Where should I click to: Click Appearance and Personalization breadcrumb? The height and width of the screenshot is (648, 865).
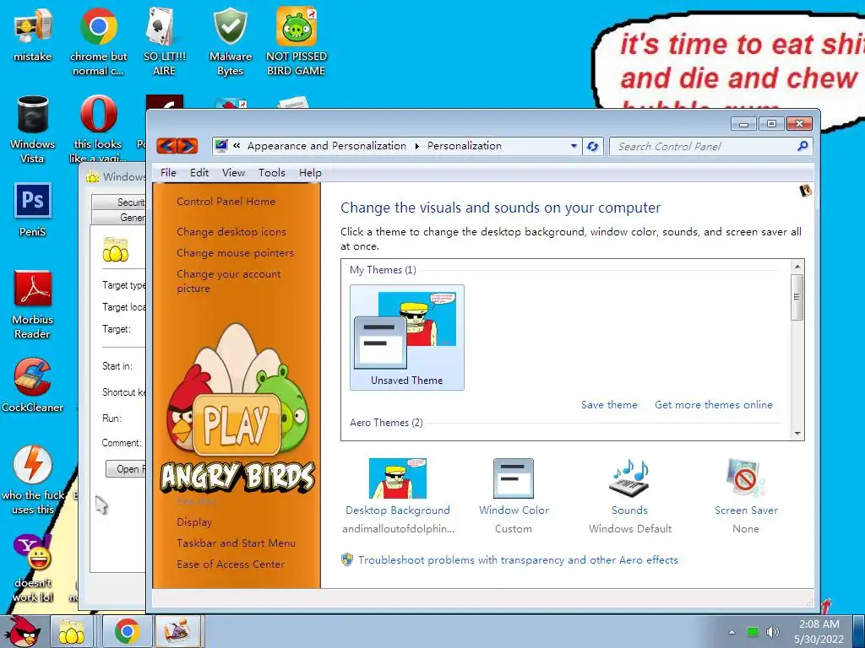click(x=327, y=146)
